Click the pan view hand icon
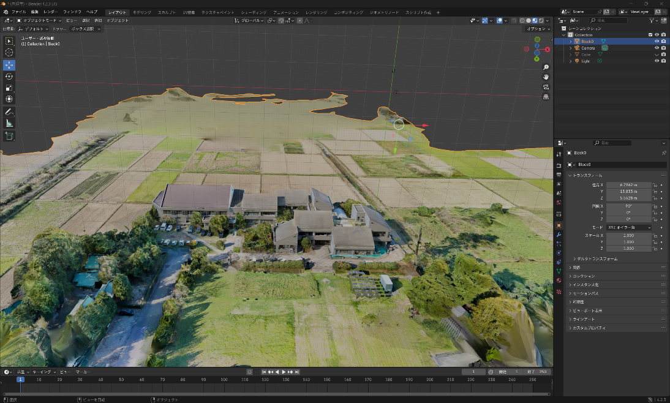This screenshot has width=670, height=403. click(546, 77)
